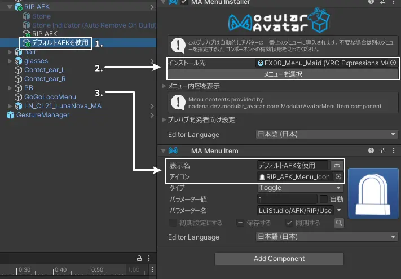This screenshot has width=401, height=279.
Task: Expand the glasses object
Action: pos(10,61)
